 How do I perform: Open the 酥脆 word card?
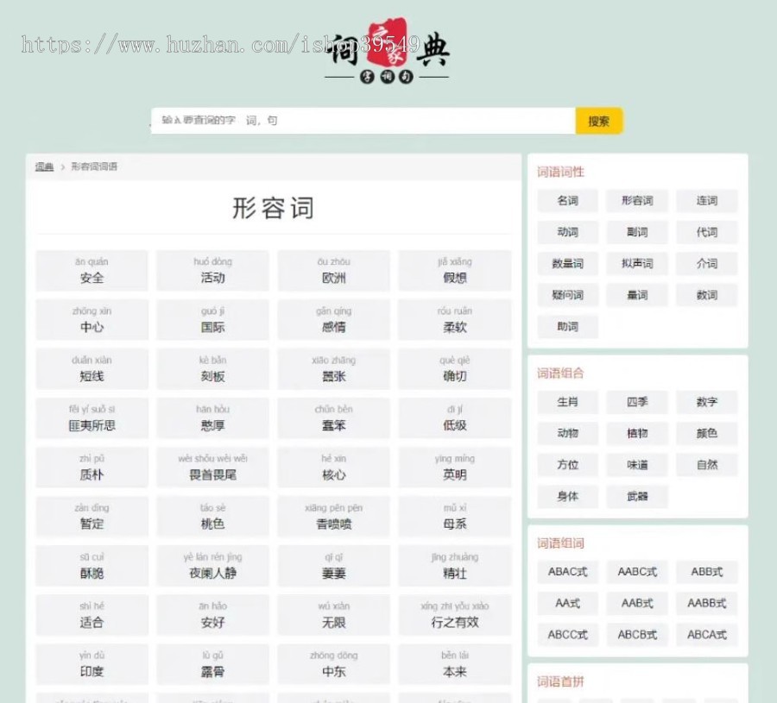[92, 566]
